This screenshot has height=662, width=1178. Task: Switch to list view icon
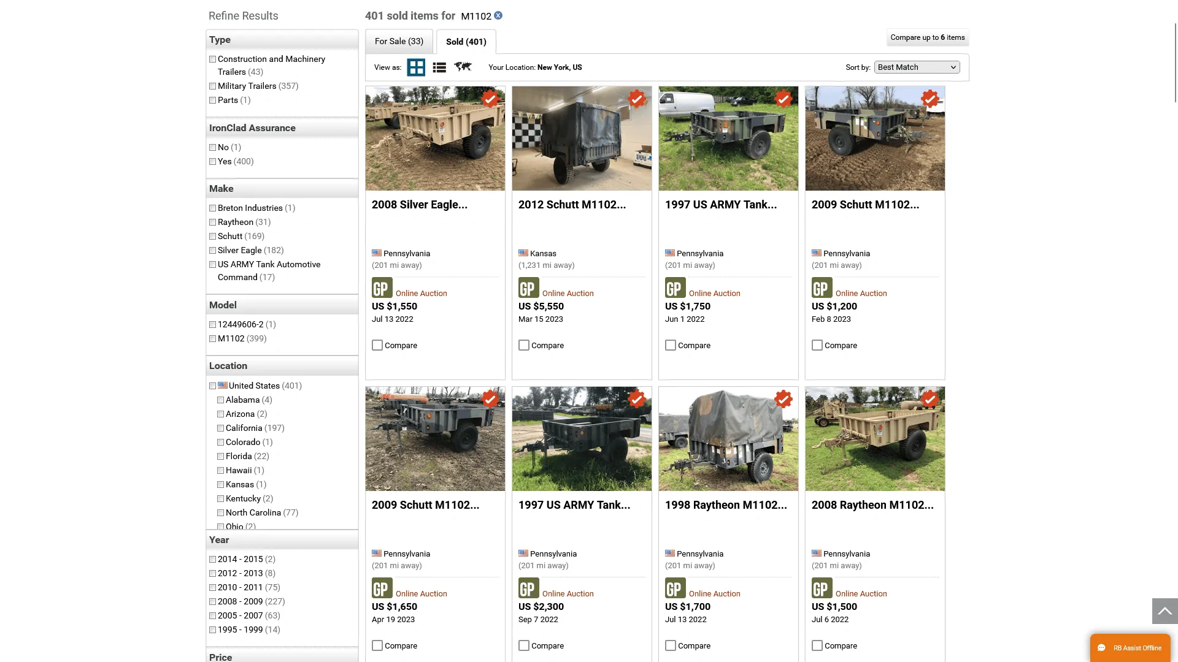point(439,67)
